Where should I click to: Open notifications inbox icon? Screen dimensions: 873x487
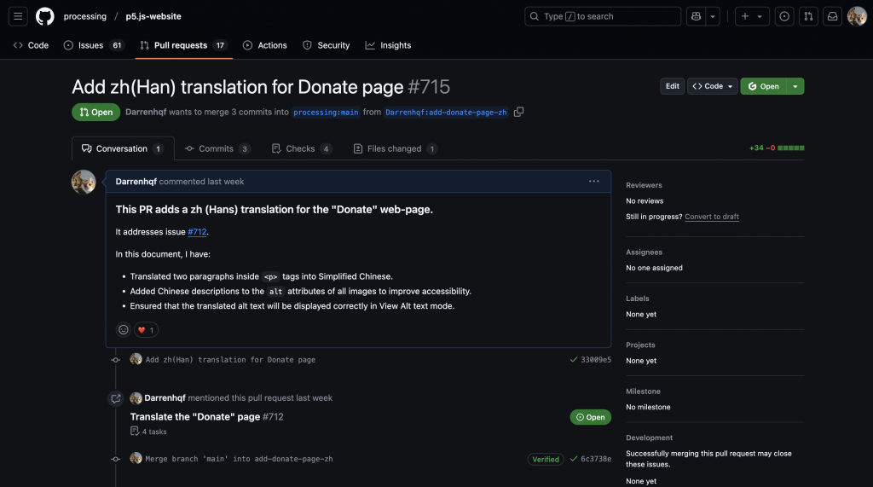[x=832, y=16]
